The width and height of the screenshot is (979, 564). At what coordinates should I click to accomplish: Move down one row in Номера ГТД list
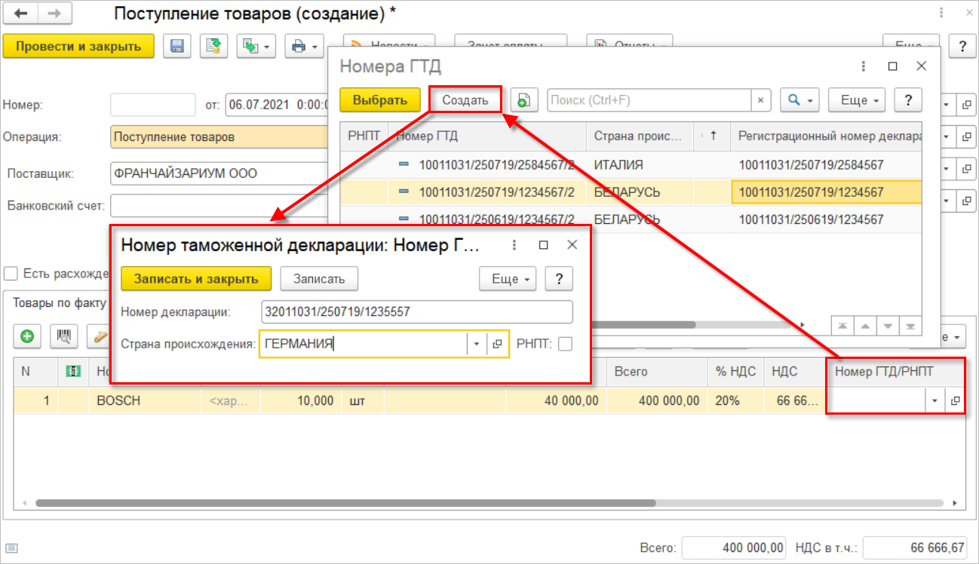click(x=888, y=326)
